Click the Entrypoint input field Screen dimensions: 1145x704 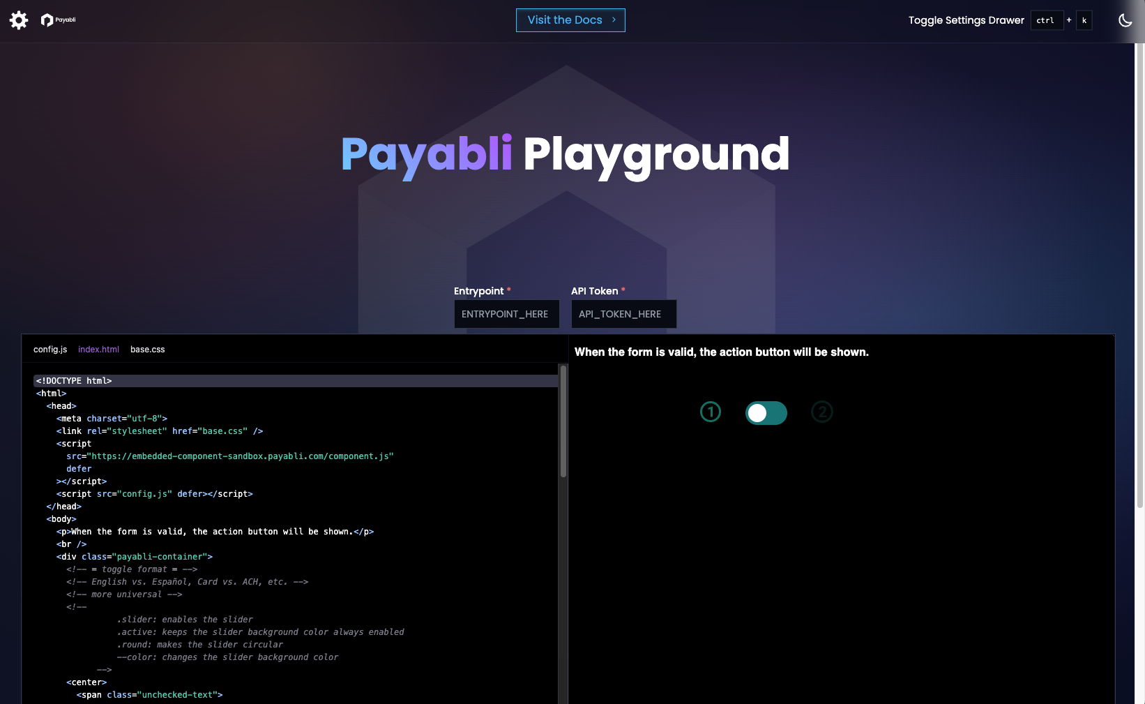(x=506, y=314)
